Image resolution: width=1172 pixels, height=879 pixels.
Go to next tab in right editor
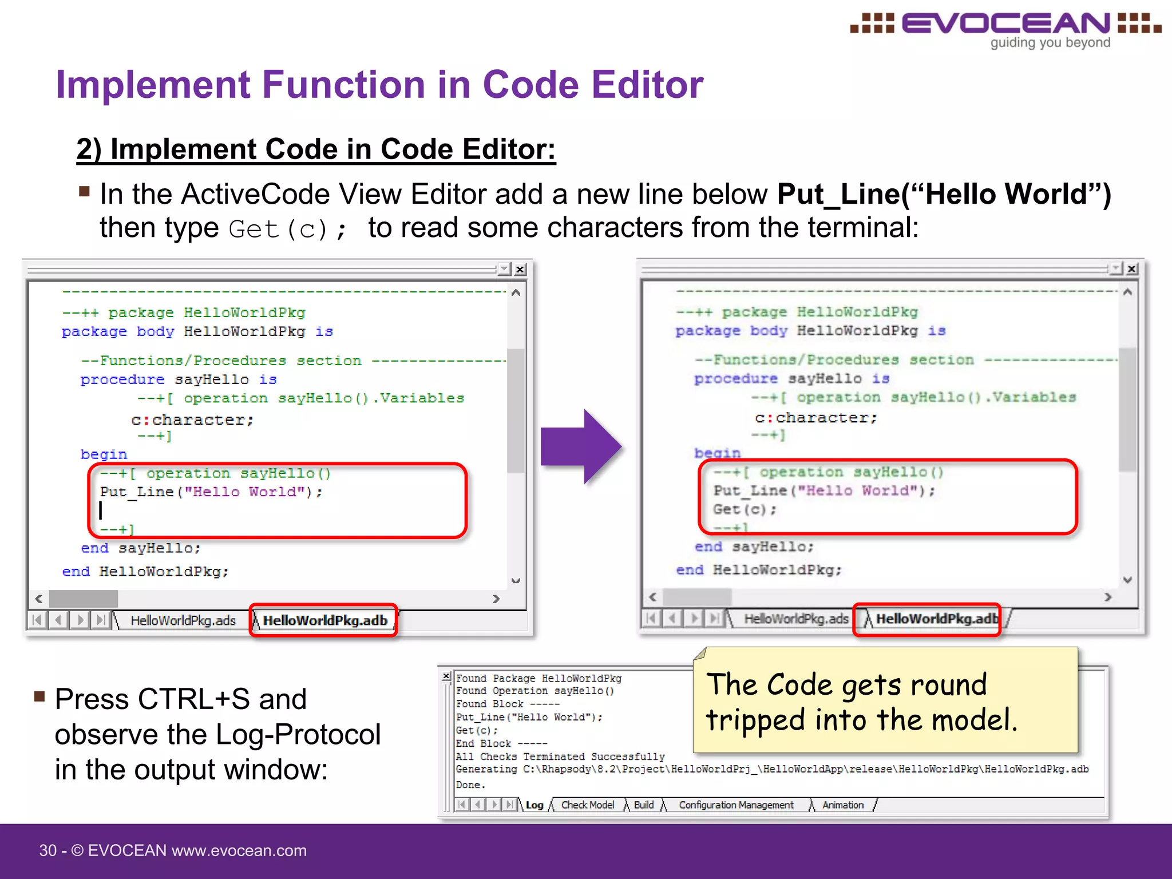694,619
